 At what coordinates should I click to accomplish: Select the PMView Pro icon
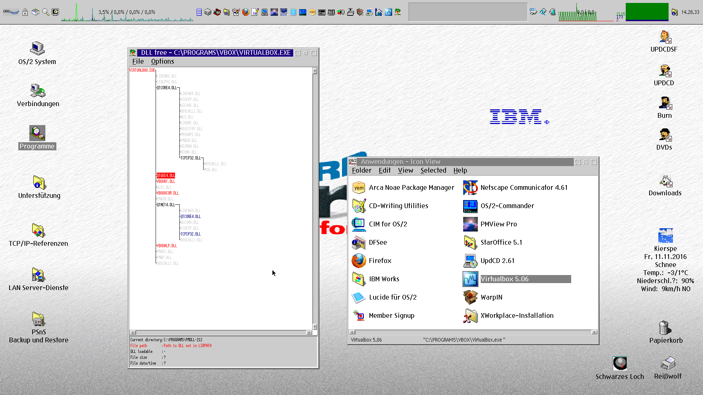pos(470,224)
